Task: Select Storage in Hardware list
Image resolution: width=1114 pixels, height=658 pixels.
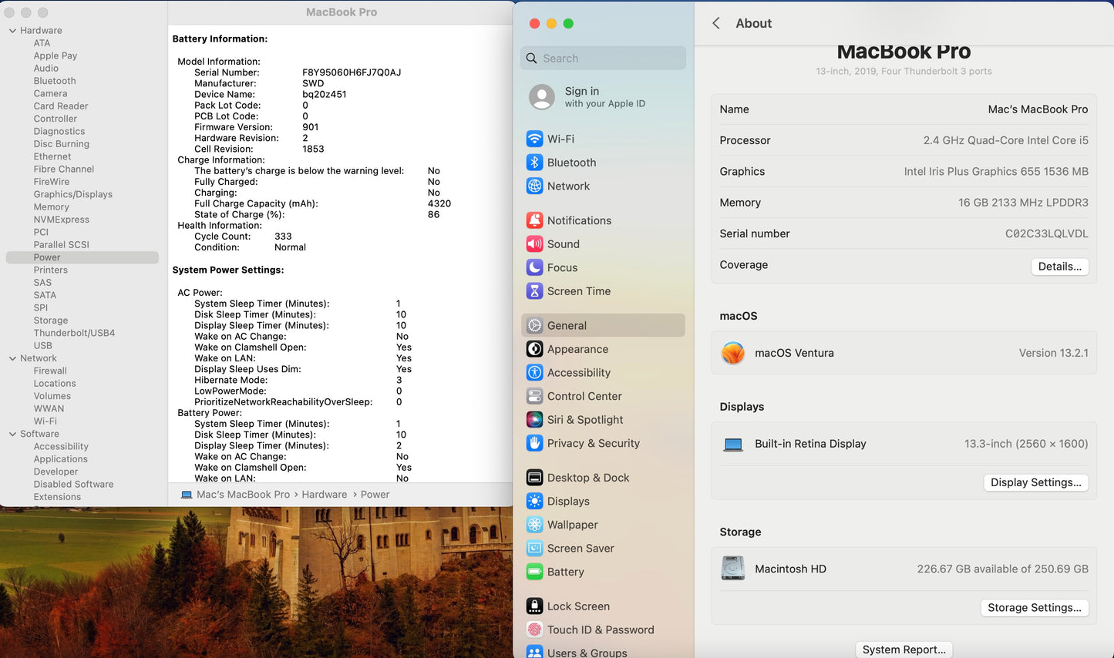Action: (x=51, y=321)
